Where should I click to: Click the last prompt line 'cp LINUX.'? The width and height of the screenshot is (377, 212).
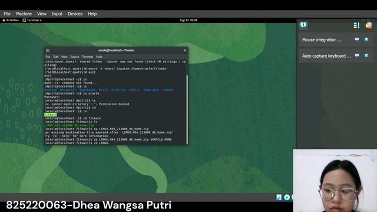pos(77,143)
